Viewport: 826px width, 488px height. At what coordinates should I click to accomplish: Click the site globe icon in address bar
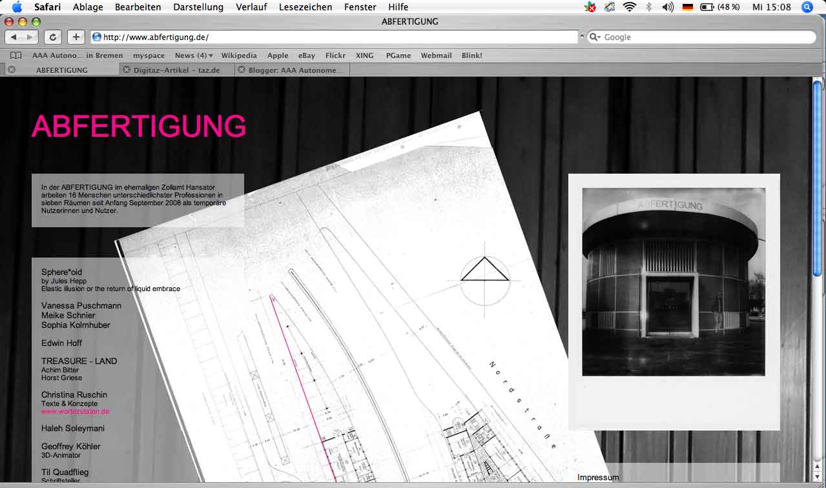pyautogui.click(x=97, y=37)
